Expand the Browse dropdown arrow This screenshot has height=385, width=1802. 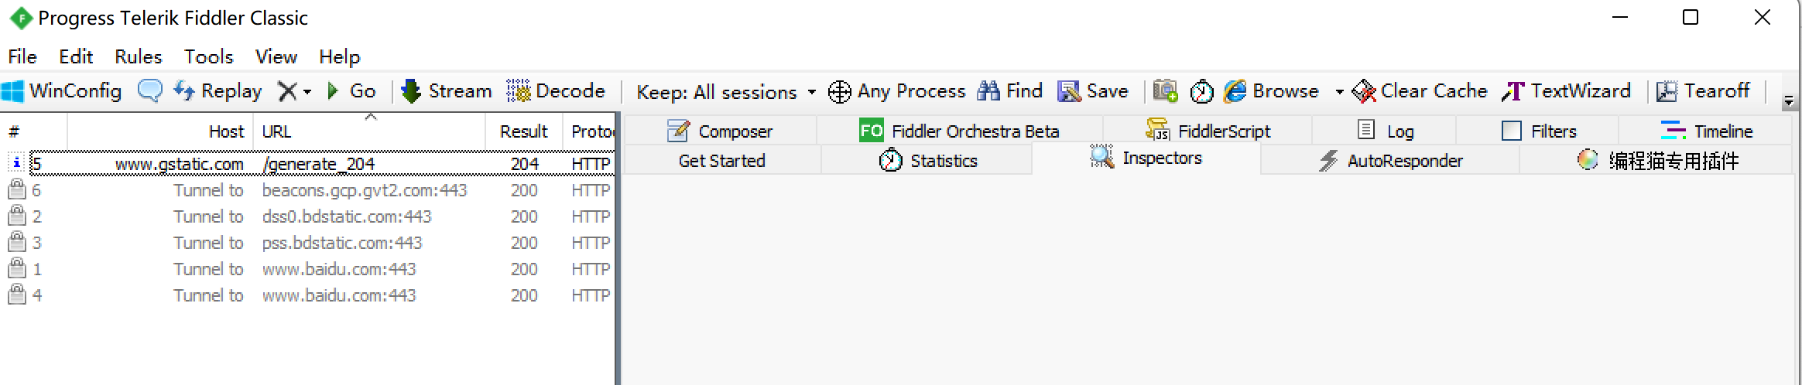[x=1339, y=92]
